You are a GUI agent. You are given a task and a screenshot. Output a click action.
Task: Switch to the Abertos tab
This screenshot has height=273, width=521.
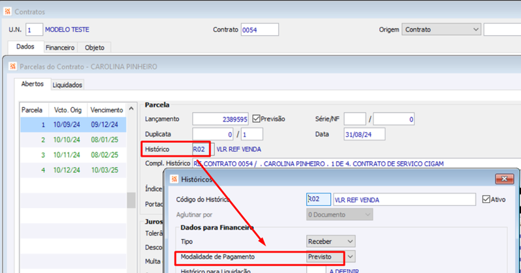[x=32, y=84]
